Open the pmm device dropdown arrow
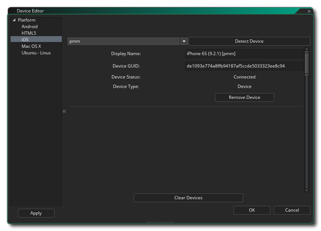 point(184,41)
